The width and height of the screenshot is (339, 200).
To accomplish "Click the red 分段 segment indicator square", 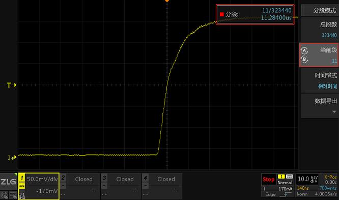I will [221, 14].
